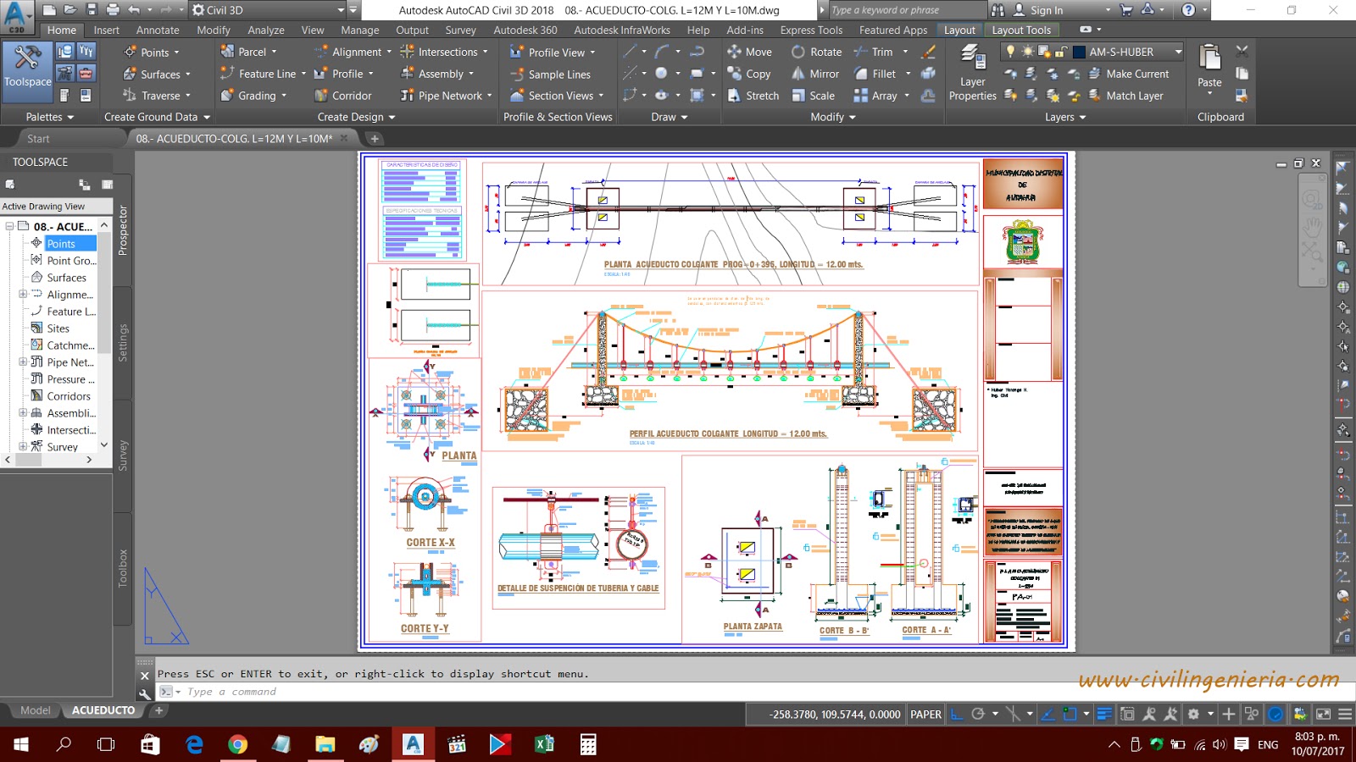Image resolution: width=1356 pixels, height=762 pixels.
Task: Click Make Current layer button
Action: click(1128, 74)
